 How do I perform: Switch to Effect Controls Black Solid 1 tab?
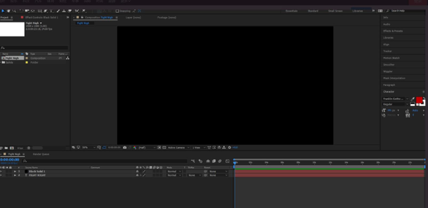click(42, 17)
